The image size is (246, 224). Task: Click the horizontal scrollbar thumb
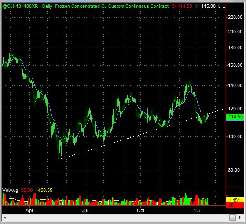(x=233, y=217)
